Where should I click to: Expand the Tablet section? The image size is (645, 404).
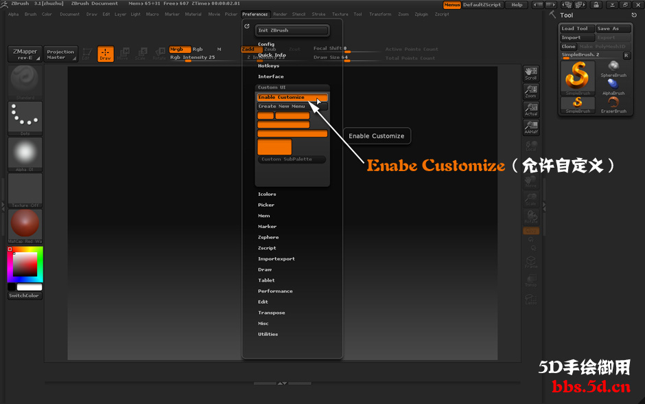tap(266, 280)
